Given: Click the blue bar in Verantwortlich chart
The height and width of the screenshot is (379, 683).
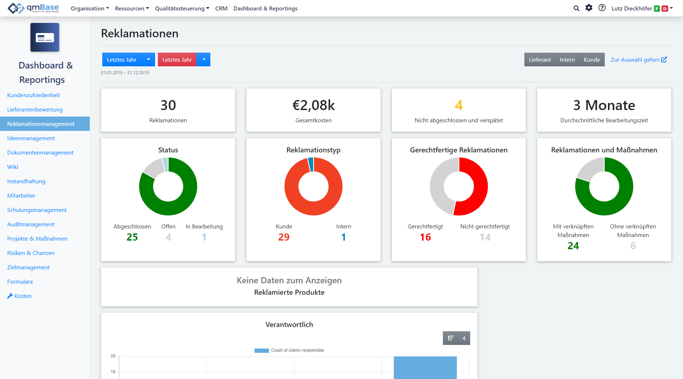Looking at the screenshot, I should click(425, 368).
